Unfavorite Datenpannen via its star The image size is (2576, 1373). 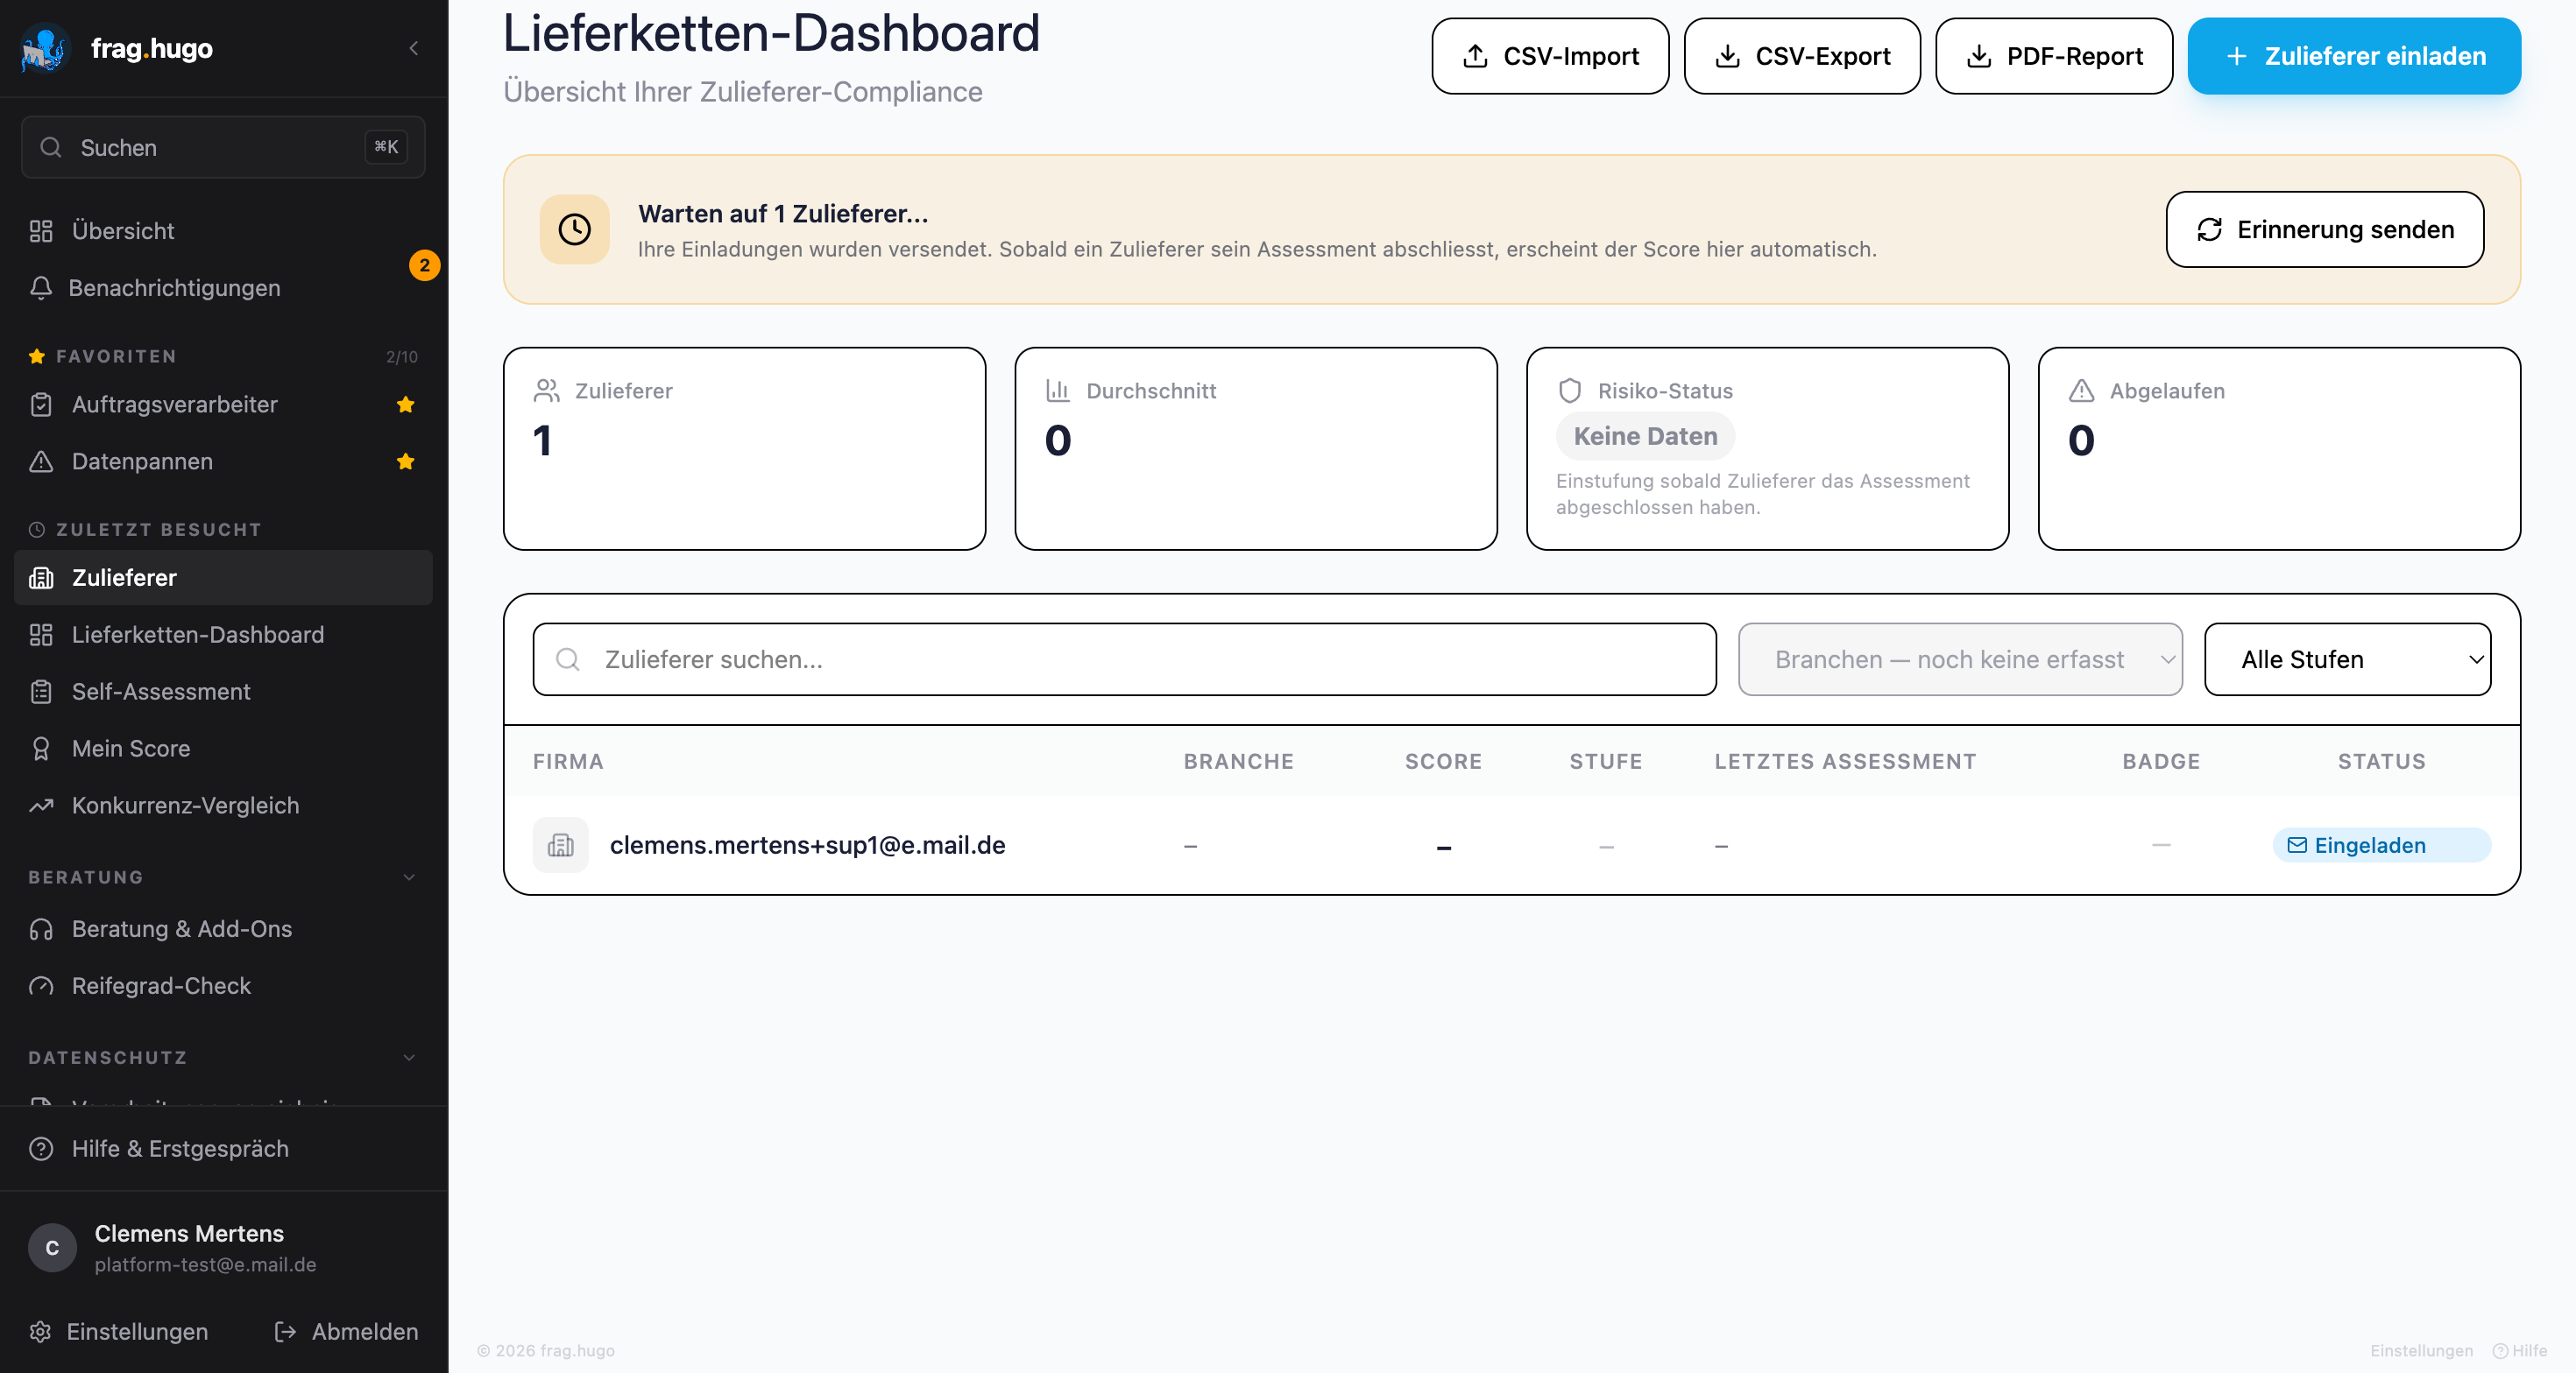point(405,461)
